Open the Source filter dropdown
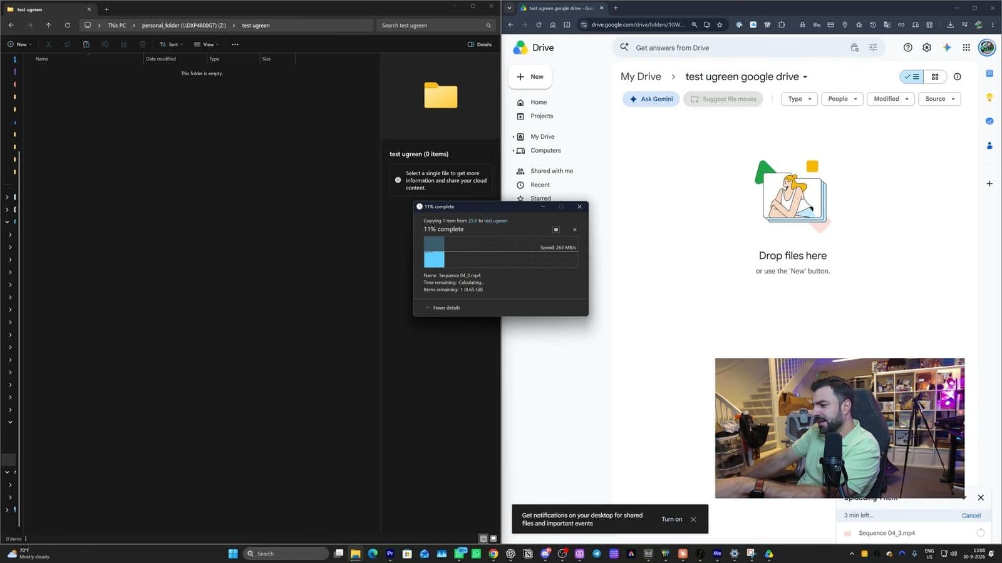Viewport: 1002px width, 563px height. point(939,99)
